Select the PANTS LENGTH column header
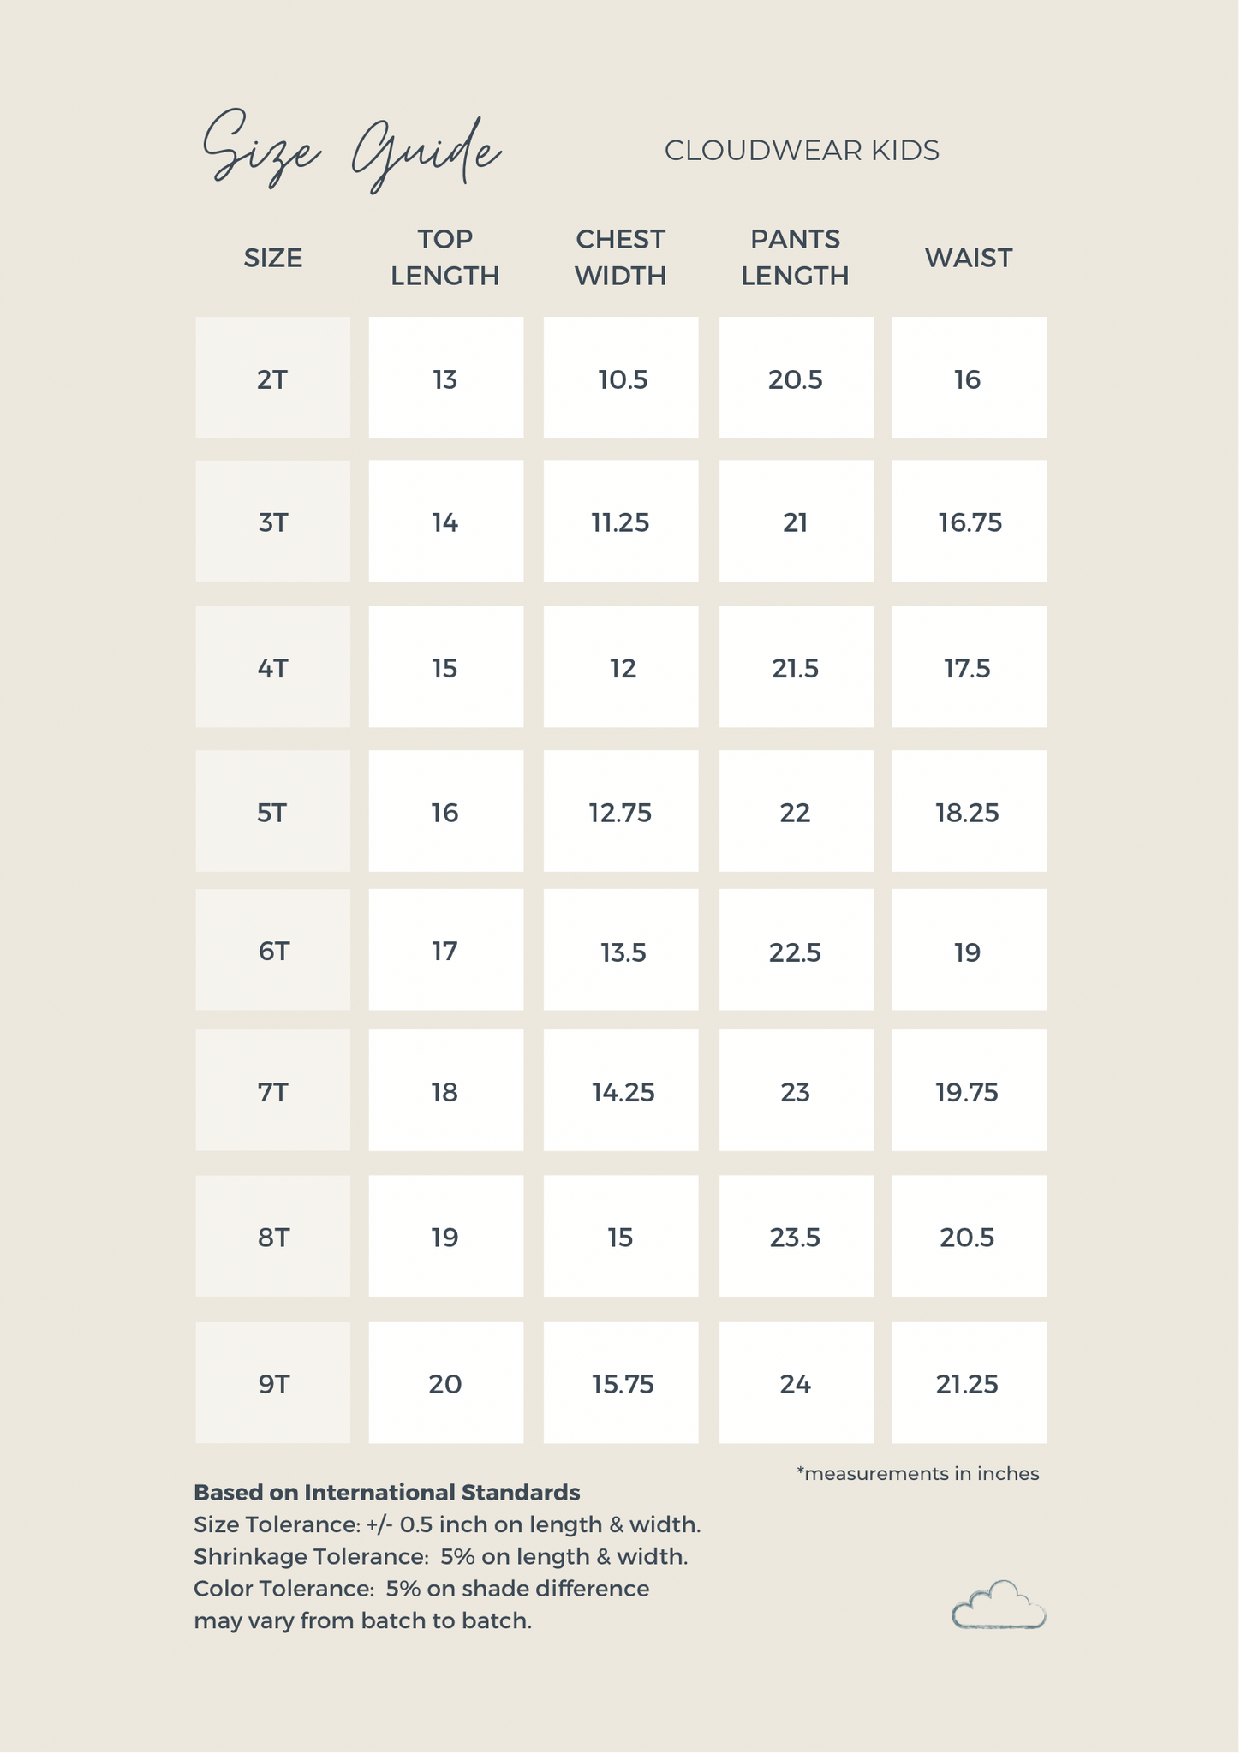Image resolution: width=1241 pixels, height=1754 pixels. coord(795,257)
